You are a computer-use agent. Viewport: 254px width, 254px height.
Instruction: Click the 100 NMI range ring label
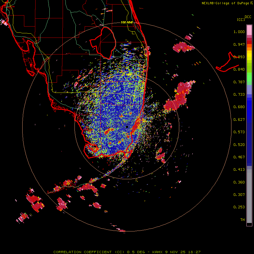(x=127, y=22)
